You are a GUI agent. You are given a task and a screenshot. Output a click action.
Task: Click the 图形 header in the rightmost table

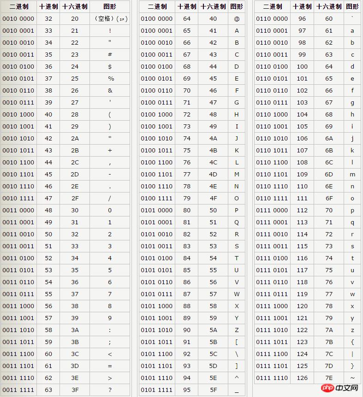click(x=352, y=6)
